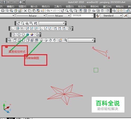The height and width of the screenshot is (119, 131).
Task: Open the color control dropdown arrow
Action: [x=13, y=16]
